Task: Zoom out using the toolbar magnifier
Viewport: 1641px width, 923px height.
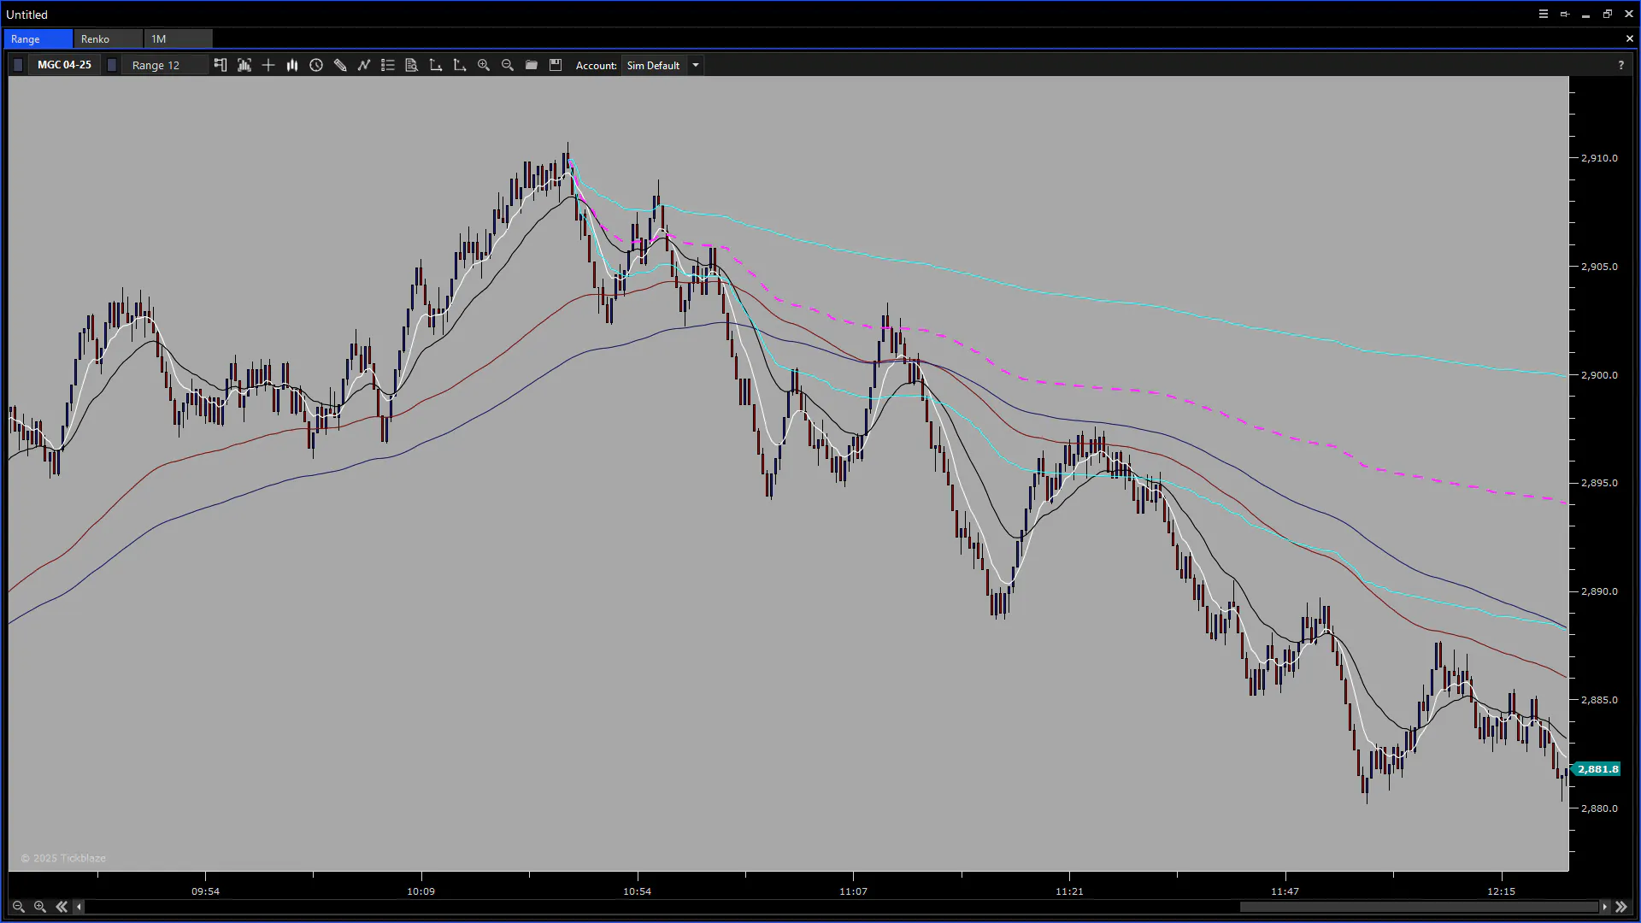Action: coord(508,65)
